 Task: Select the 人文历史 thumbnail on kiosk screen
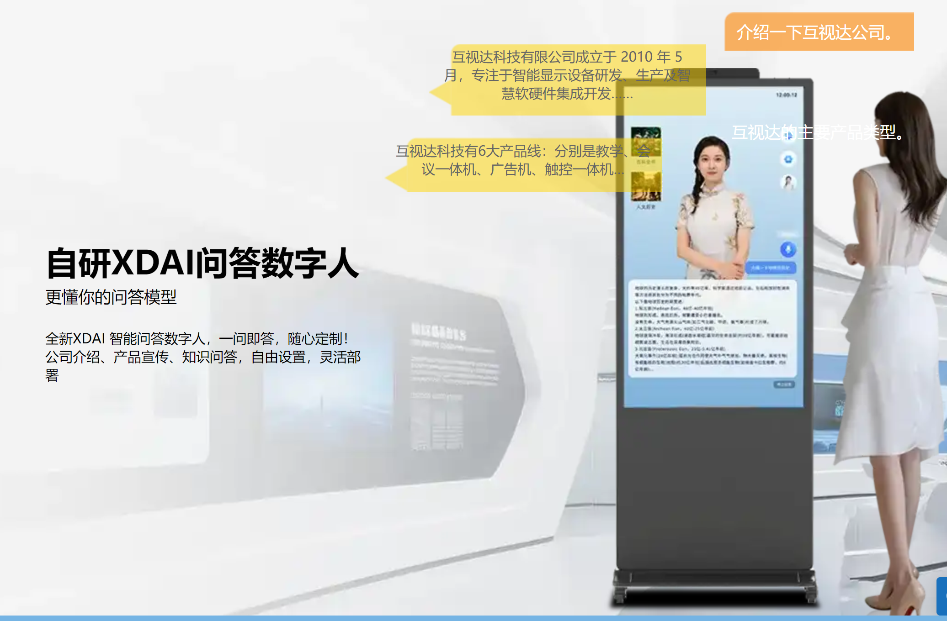[645, 187]
